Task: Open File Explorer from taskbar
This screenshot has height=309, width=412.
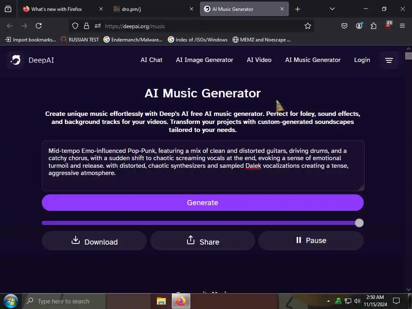Action: (161, 301)
